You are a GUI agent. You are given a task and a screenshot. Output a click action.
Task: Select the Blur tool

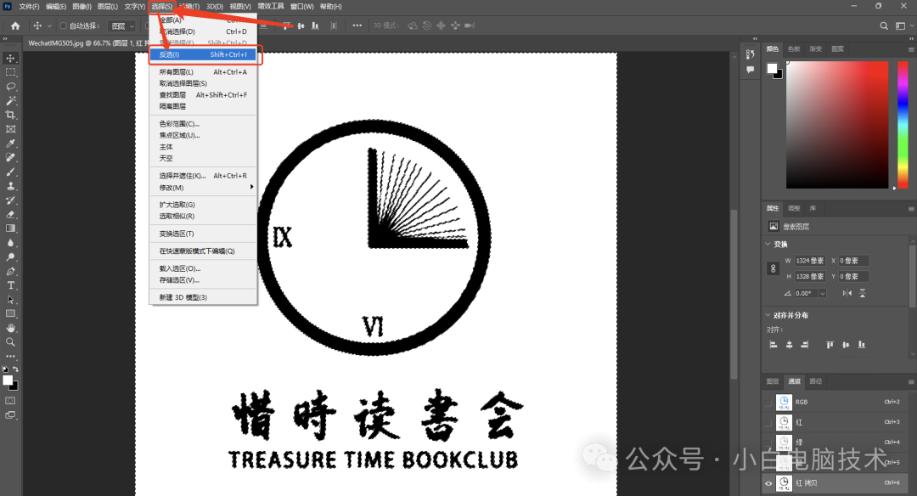click(x=10, y=243)
